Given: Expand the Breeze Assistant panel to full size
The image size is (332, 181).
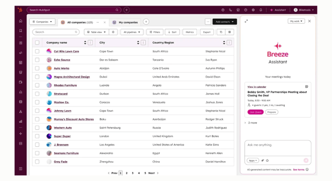Looking at the screenshot, I should pos(246,21).
